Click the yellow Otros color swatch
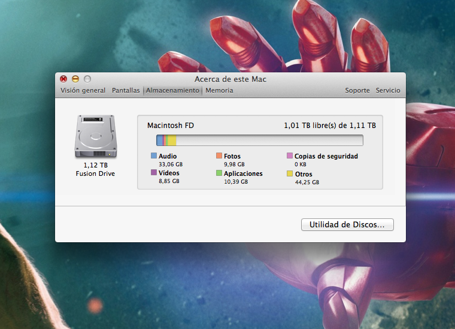This screenshot has width=455, height=329. (290, 173)
